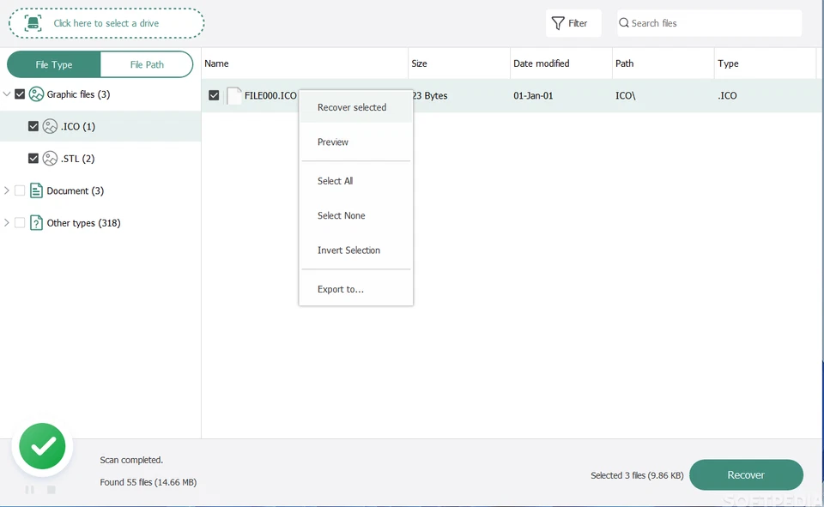
Task: Click the .STL file type icon
Action: point(51,159)
